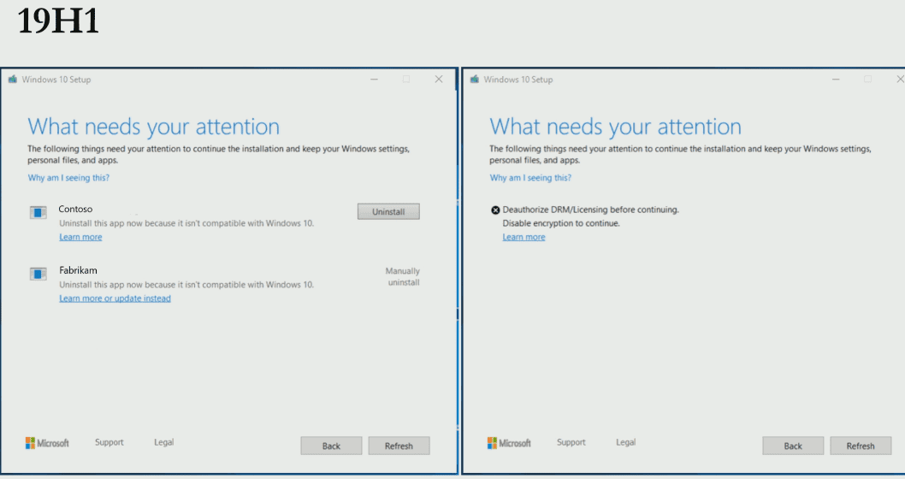The height and width of the screenshot is (479, 905).
Task: Refresh the right setup window
Action: click(x=861, y=446)
